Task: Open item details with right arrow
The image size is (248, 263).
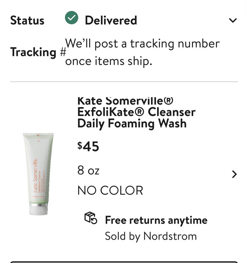Action: [234, 174]
